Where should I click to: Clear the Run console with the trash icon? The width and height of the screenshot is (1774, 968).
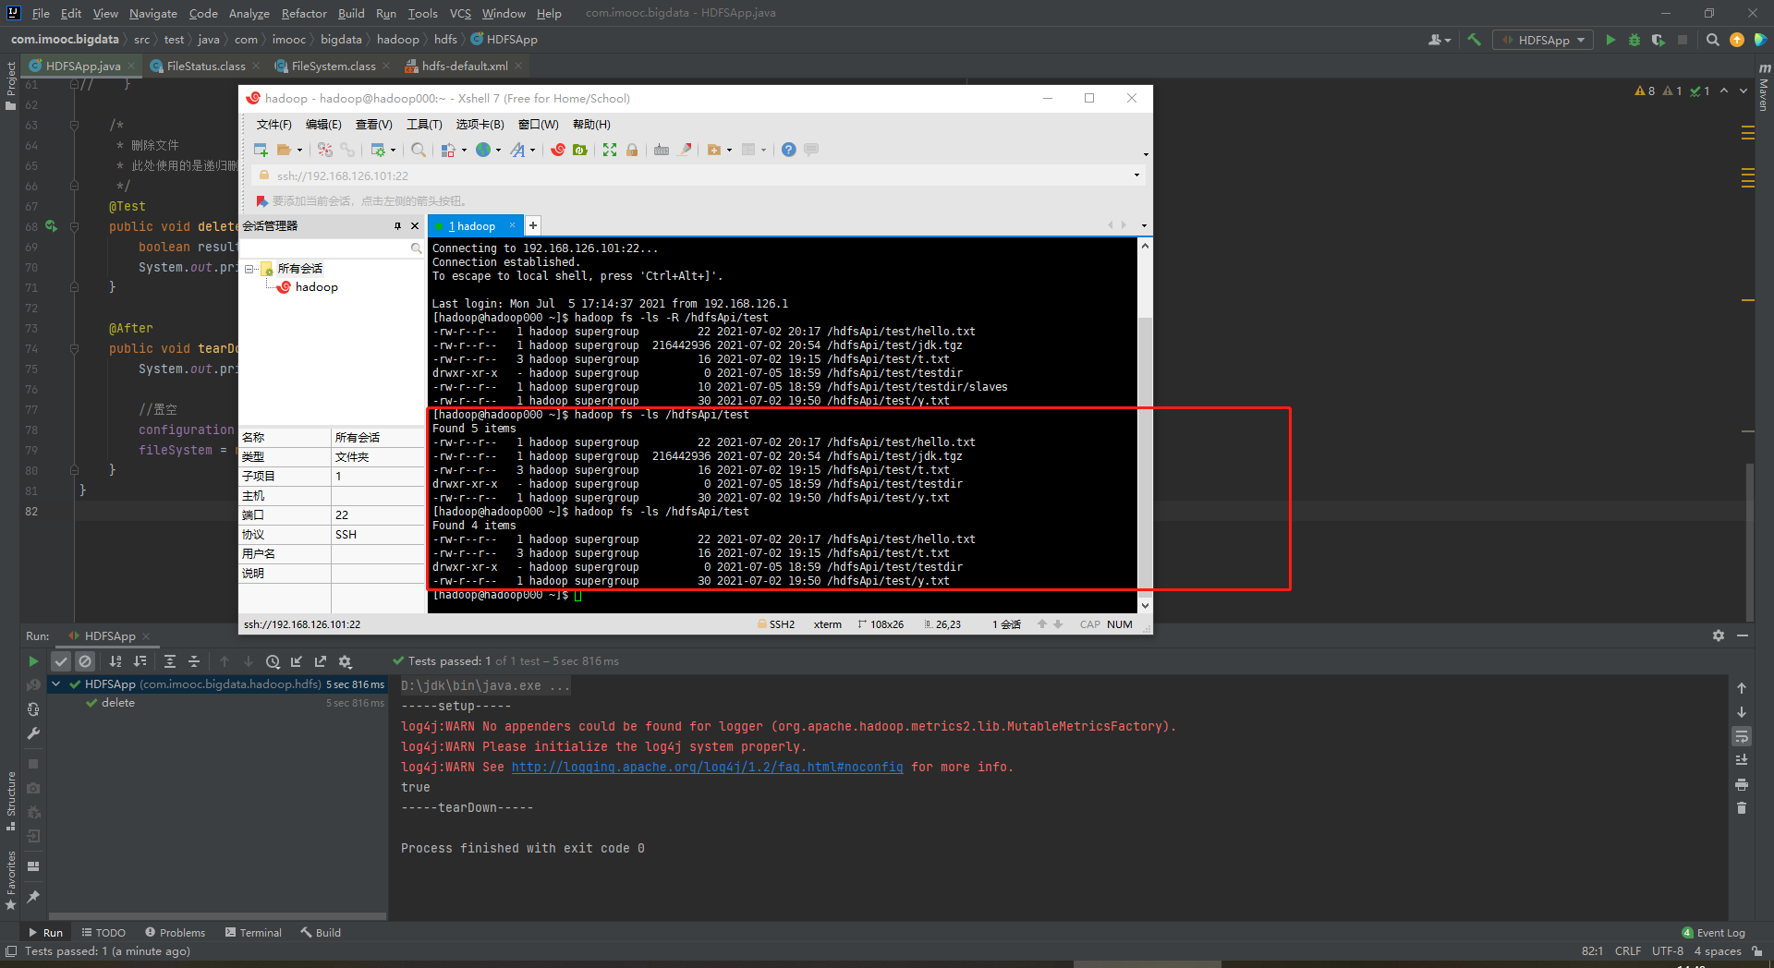pyautogui.click(x=1742, y=808)
